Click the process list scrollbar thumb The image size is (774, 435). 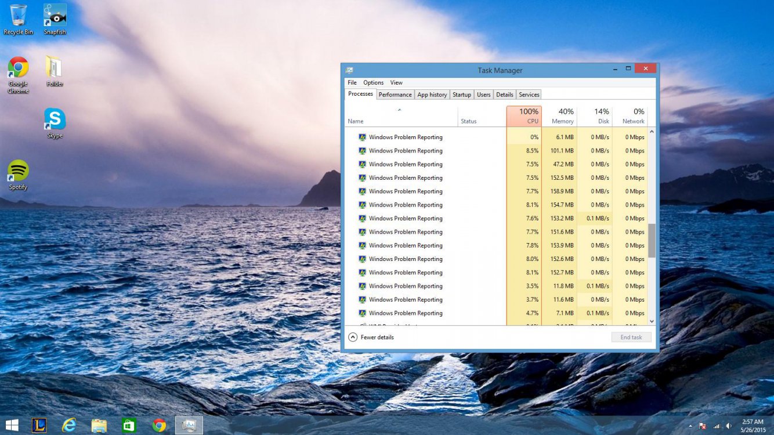(x=652, y=241)
